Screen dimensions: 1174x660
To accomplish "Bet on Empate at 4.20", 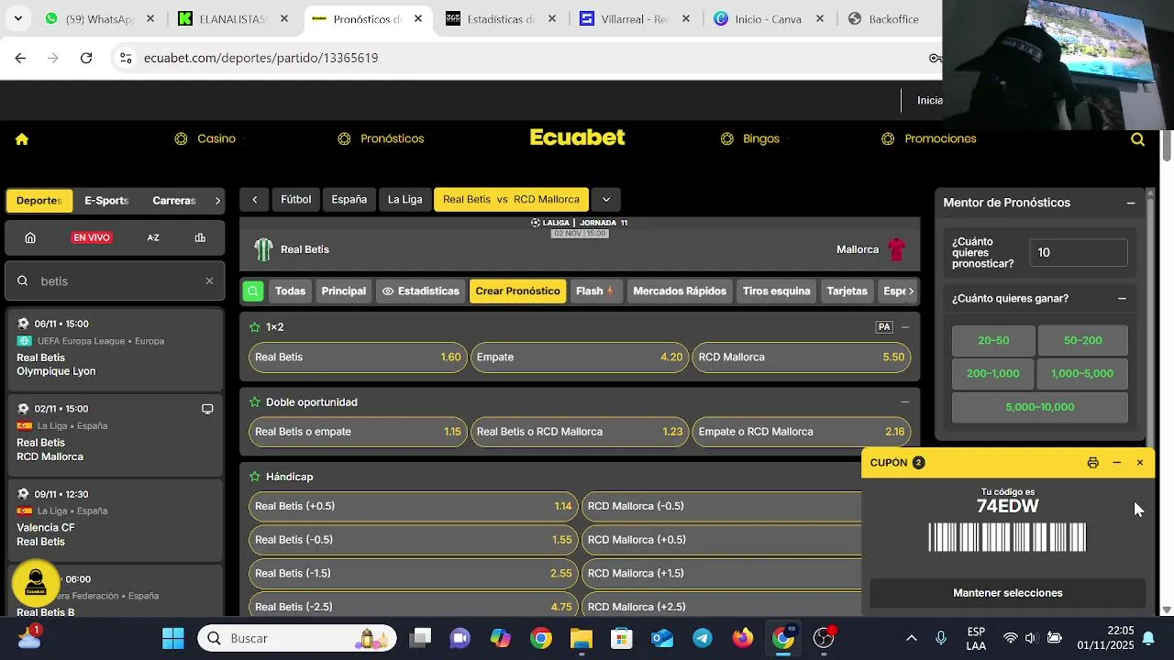I will tap(579, 357).
